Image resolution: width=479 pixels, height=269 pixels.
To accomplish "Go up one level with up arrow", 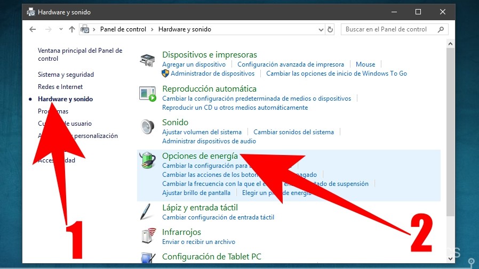I will (x=72, y=30).
